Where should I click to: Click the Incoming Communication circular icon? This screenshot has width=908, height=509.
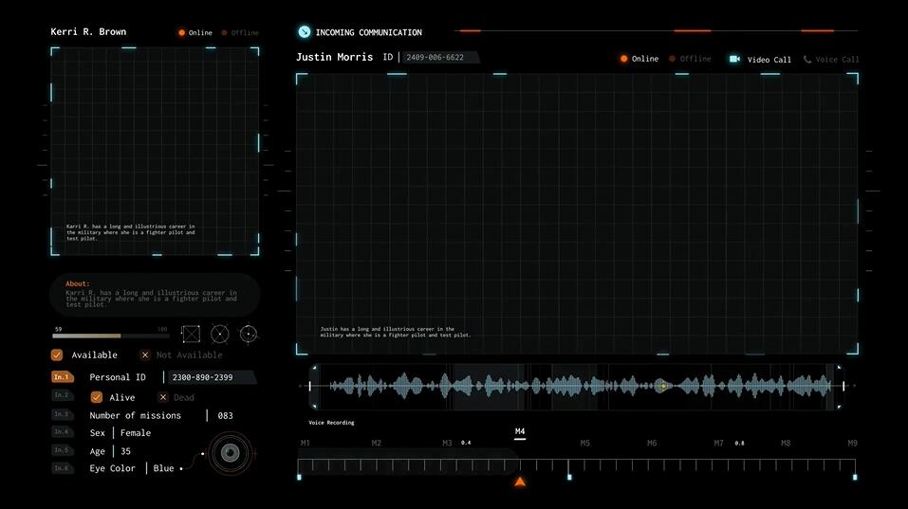(x=304, y=31)
